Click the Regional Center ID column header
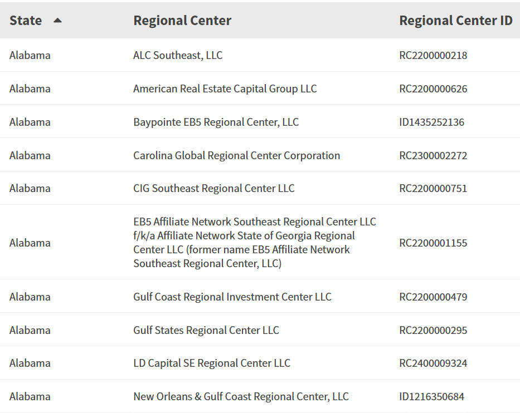This screenshot has height=413, width=520. click(455, 21)
